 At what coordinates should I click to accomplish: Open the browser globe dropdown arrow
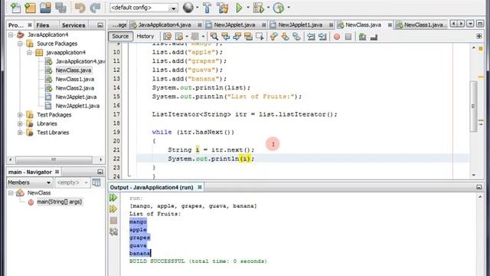198,8
